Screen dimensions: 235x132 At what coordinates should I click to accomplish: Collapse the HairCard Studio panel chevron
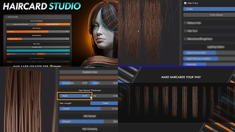point(6,17)
